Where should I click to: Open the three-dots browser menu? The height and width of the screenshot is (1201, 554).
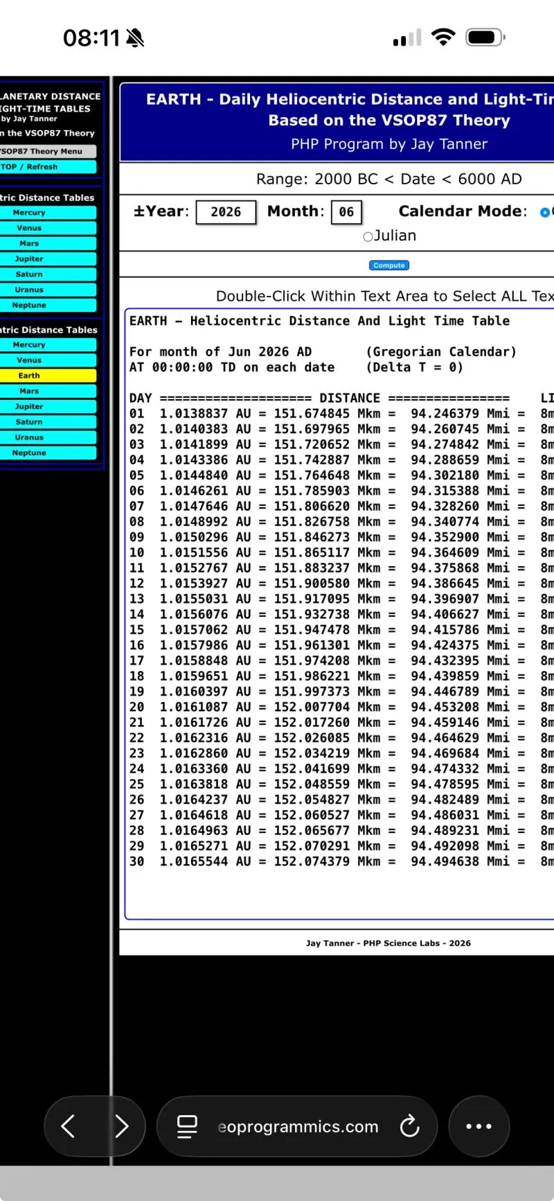tap(479, 1126)
